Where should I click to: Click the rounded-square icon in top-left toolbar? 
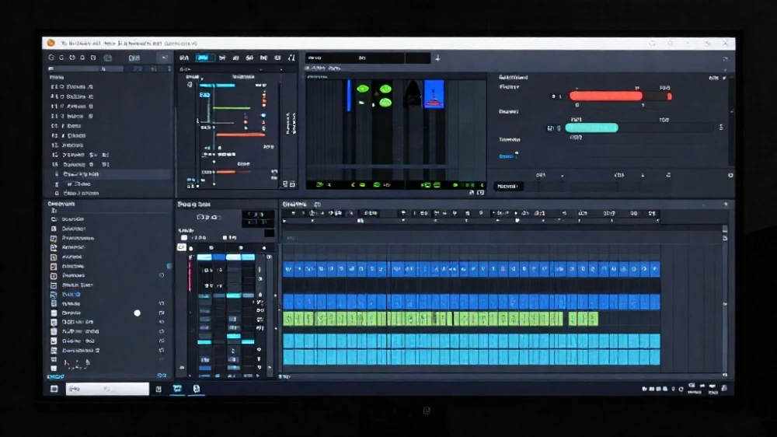[107, 58]
